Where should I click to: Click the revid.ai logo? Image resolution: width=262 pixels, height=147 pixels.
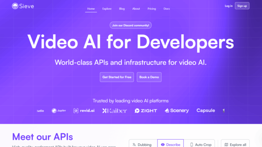pyautogui.click(x=84, y=111)
